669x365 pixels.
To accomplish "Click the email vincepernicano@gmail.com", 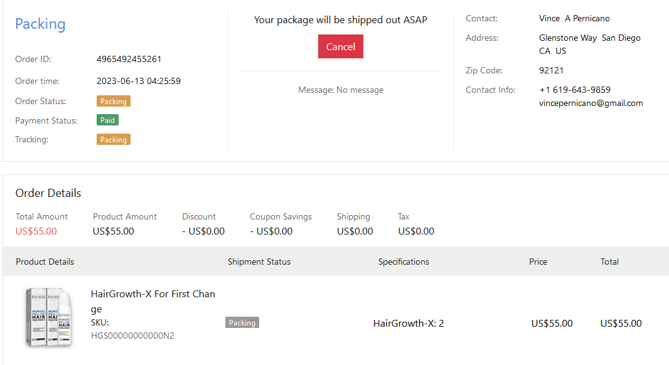I will tap(591, 103).
